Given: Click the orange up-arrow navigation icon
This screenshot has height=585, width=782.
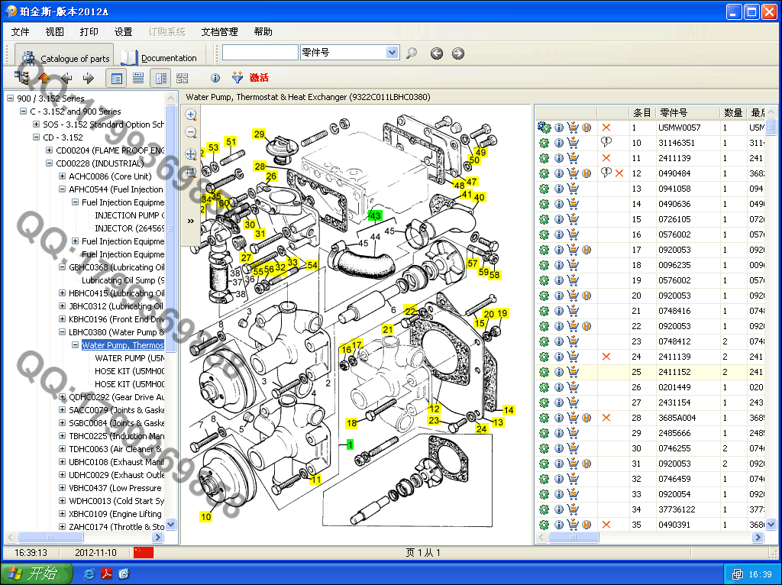Looking at the screenshot, I should click(x=44, y=78).
